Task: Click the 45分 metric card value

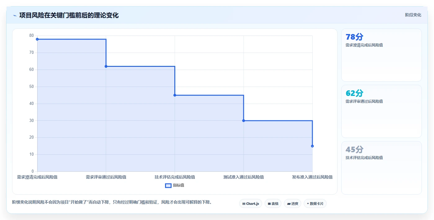Action: (354, 149)
